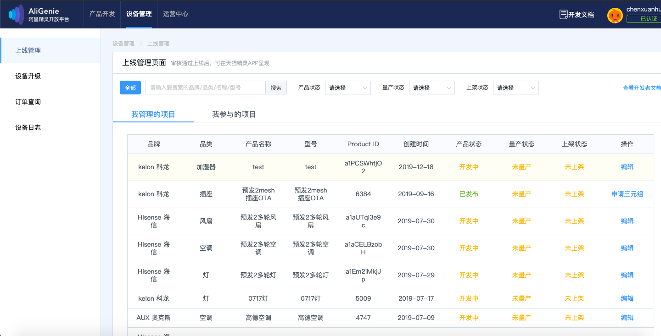This screenshot has height=336, width=661.
Task: Click the 2019-07-29 date cell
Action: [x=416, y=275]
